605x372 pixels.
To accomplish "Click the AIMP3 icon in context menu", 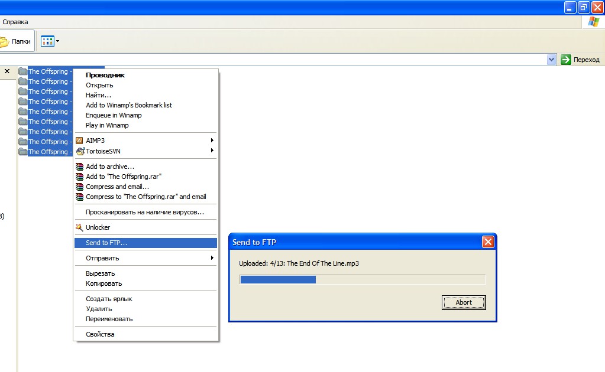I will (79, 141).
